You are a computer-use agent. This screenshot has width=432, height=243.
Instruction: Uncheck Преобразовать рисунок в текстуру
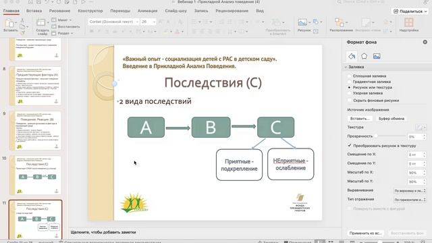point(350,146)
